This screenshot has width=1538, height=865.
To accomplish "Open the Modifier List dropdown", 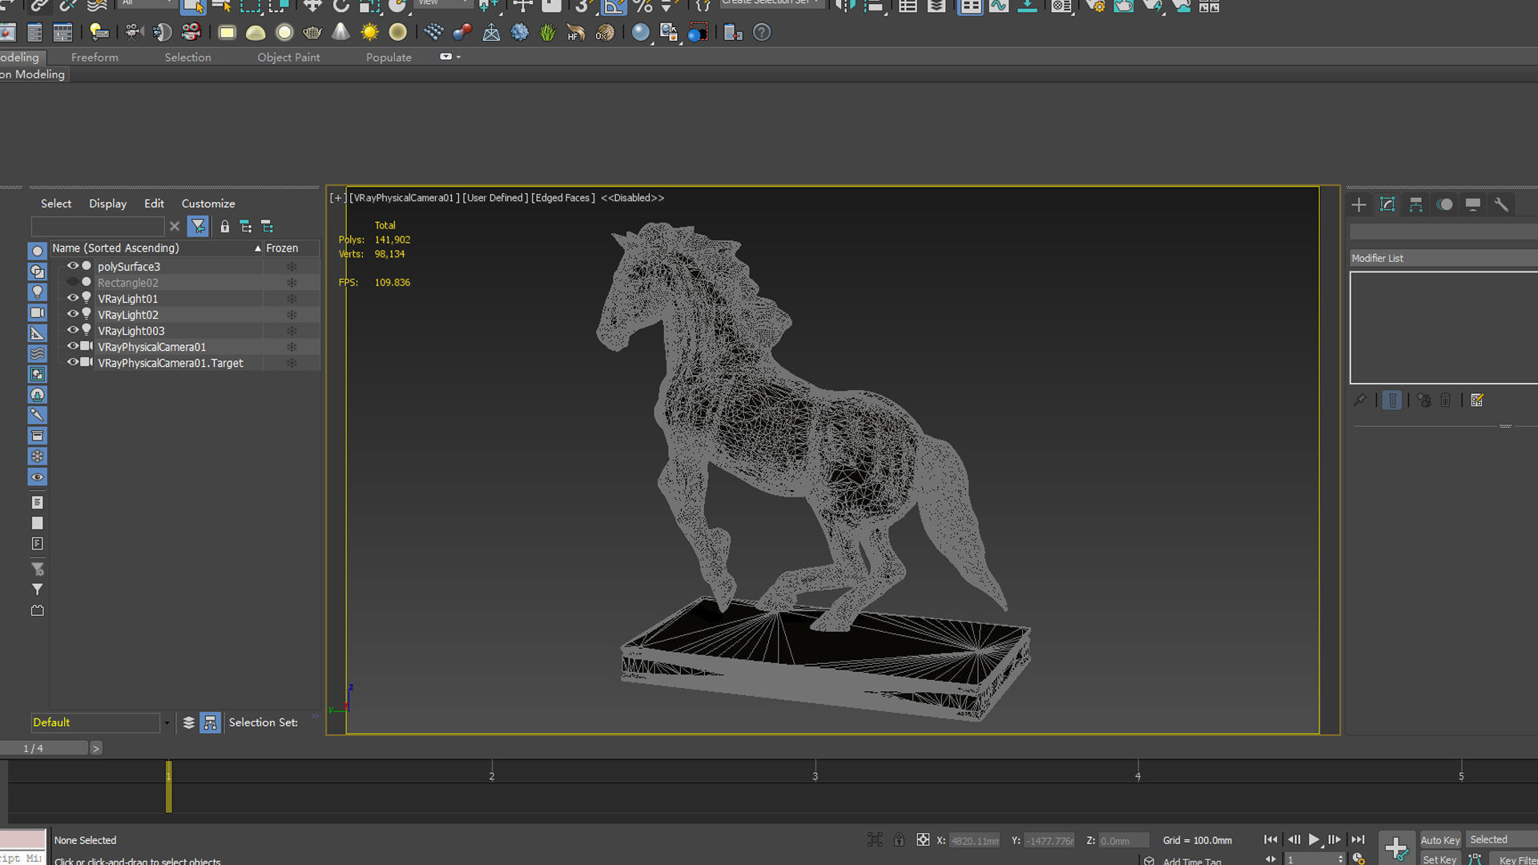I will click(x=1443, y=258).
